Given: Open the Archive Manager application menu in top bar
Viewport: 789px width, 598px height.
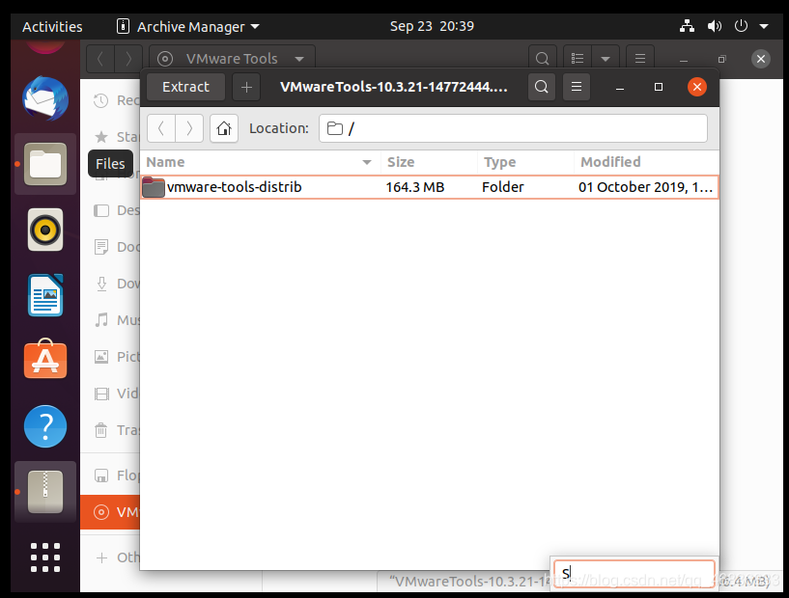Looking at the screenshot, I should pyautogui.click(x=187, y=26).
